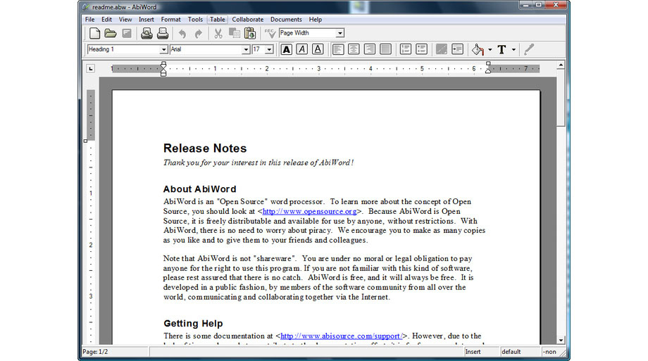Follow the opensource.org hyperlink
The height and width of the screenshot is (361, 648).
tap(309, 212)
